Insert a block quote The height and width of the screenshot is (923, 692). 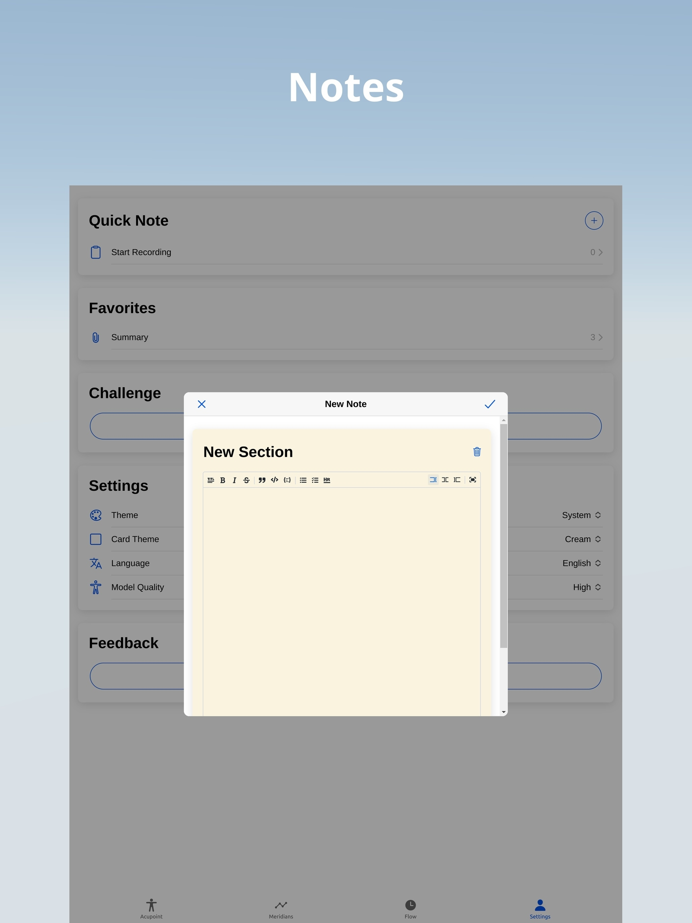262,480
